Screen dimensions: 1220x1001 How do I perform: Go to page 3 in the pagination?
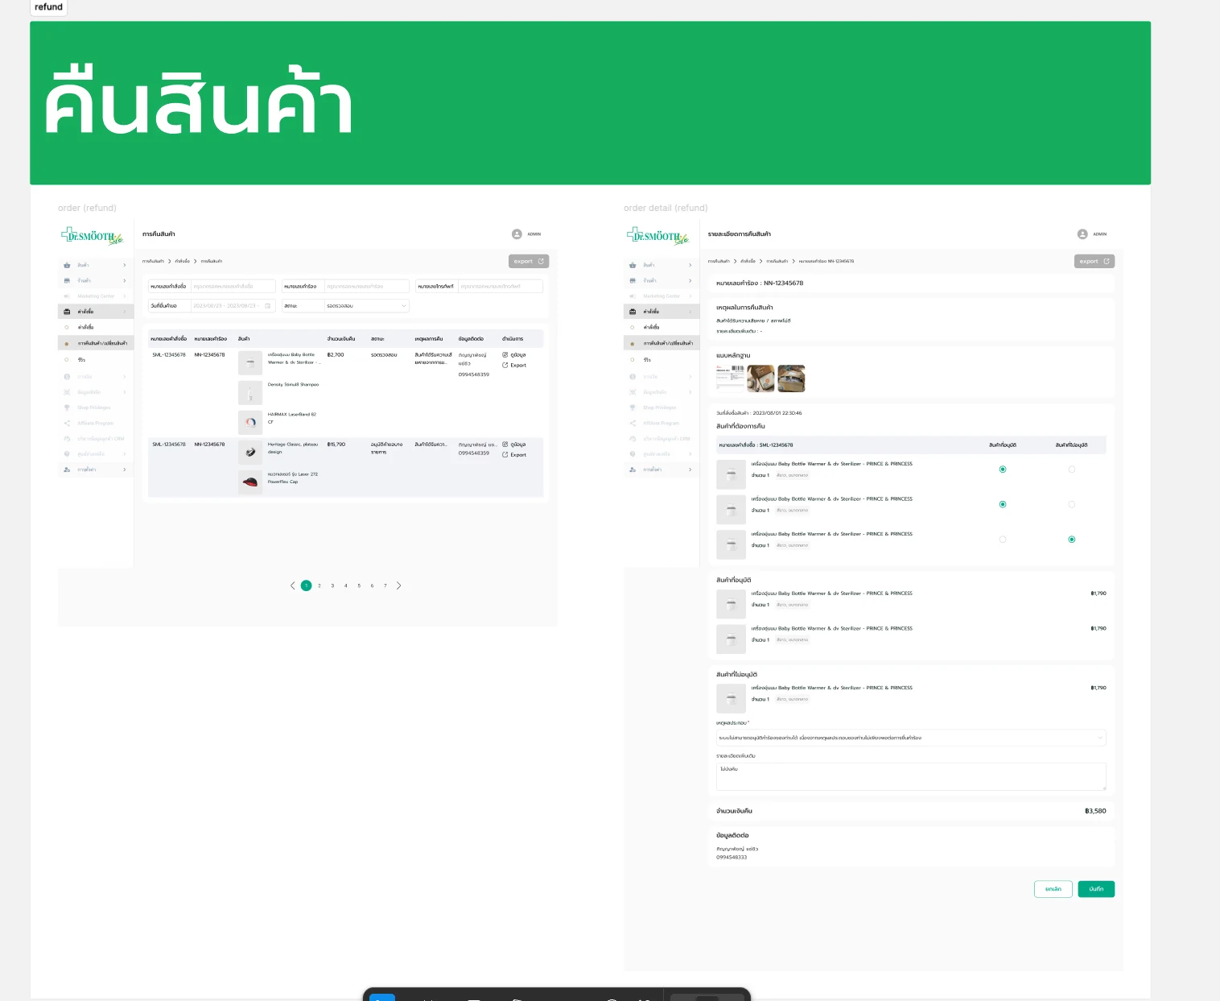point(332,585)
